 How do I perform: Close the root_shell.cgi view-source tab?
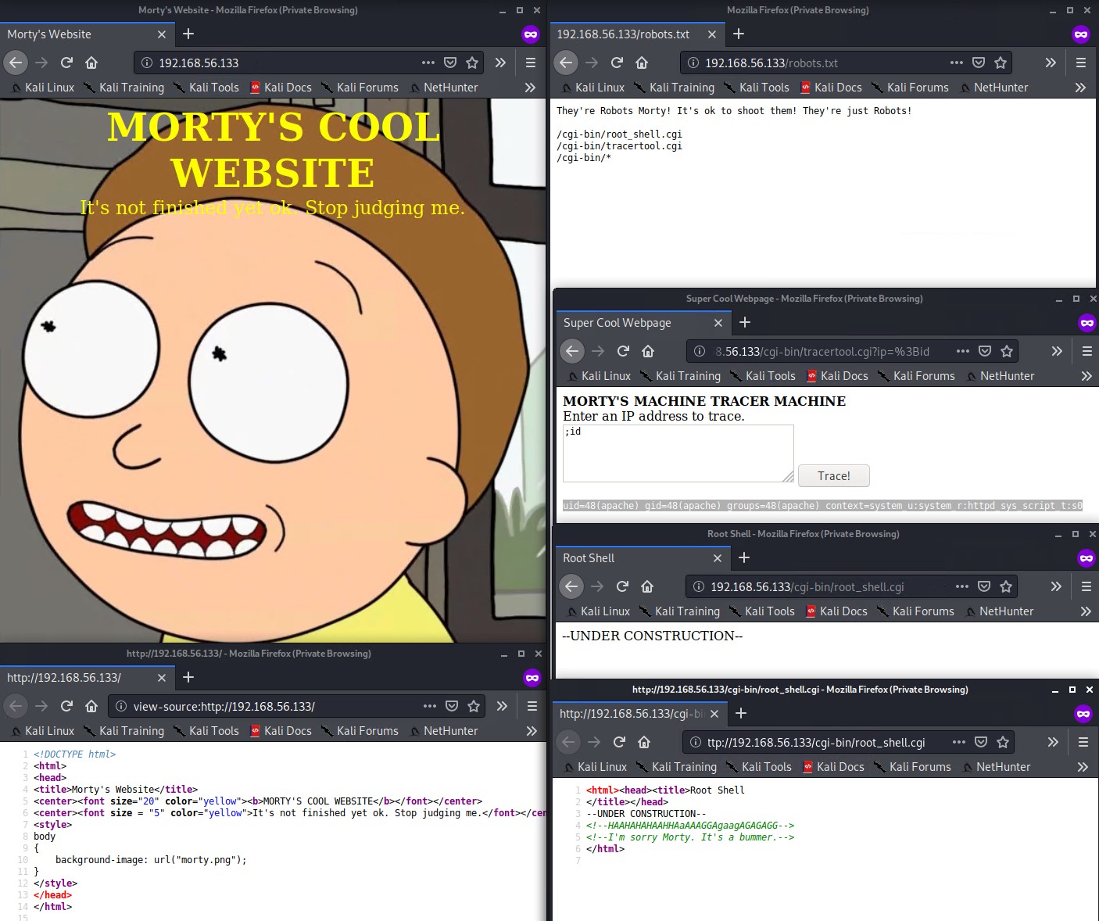click(714, 714)
